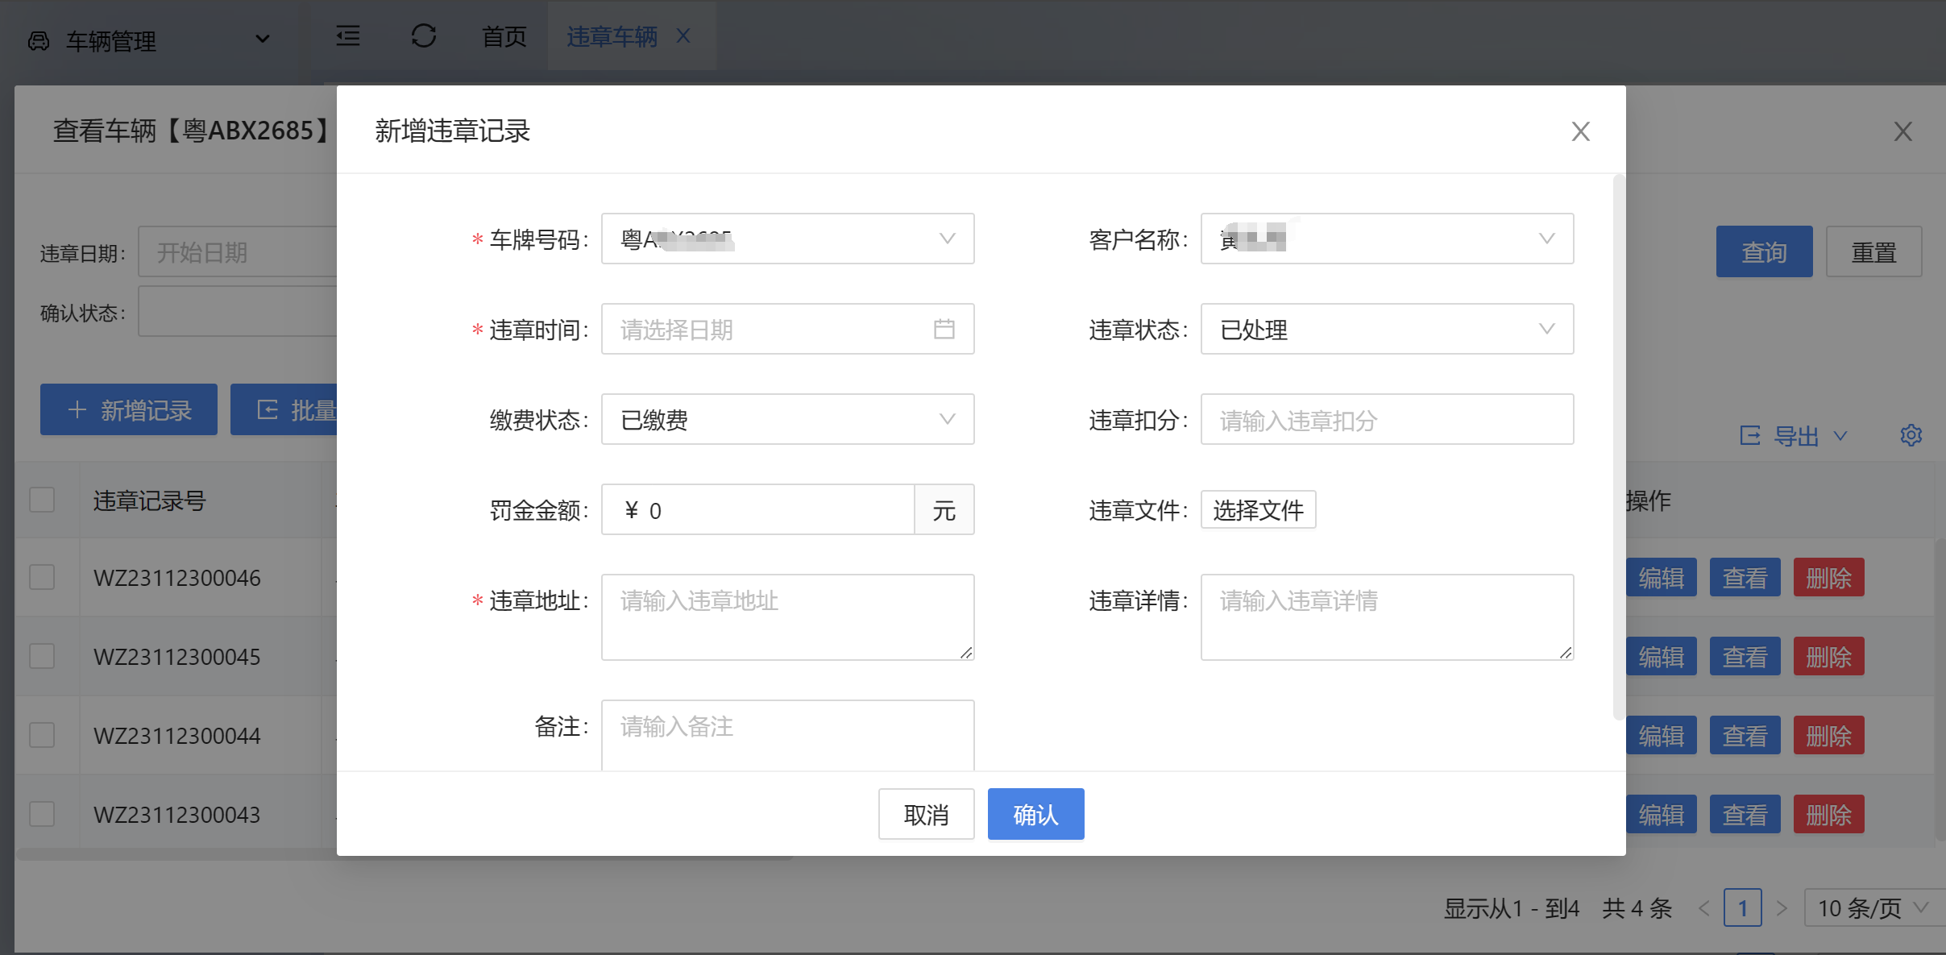Viewport: 1946px width, 955px height.
Task: Click the calendar icon in 违章时间 field
Action: (x=944, y=329)
